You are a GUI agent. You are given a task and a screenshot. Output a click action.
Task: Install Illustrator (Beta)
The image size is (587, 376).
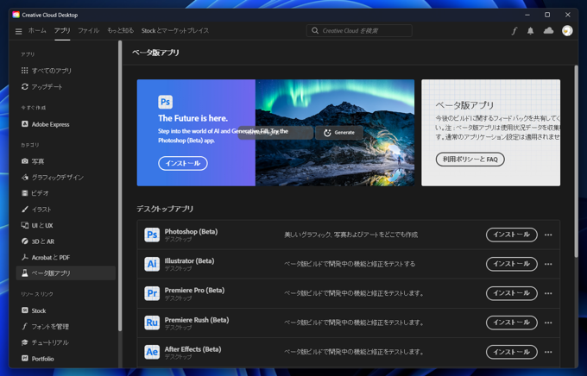pos(511,264)
